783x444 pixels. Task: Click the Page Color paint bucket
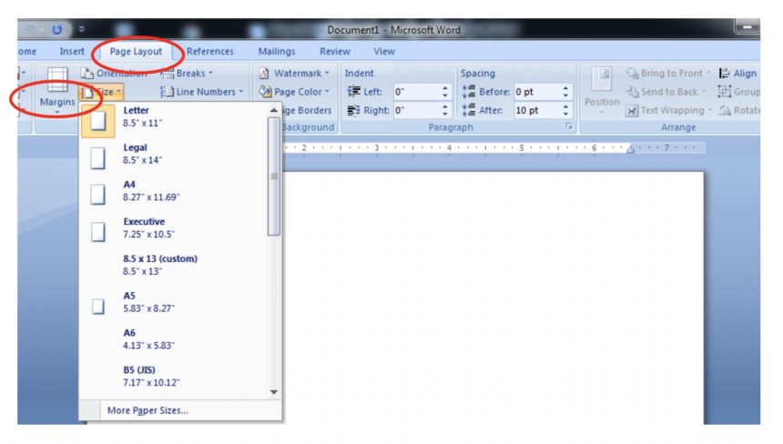[265, 92]
